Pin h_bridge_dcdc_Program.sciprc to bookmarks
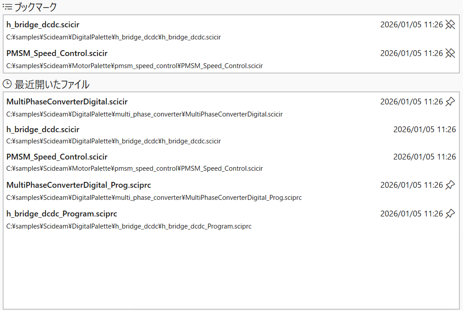 tap(450, 214)
